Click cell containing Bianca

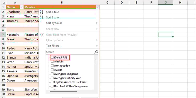(x=15, y=57)
